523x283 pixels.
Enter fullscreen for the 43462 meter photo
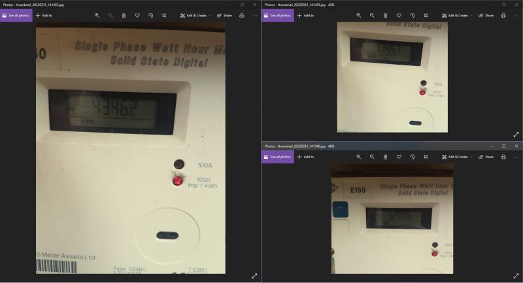[x=254, y=276]
